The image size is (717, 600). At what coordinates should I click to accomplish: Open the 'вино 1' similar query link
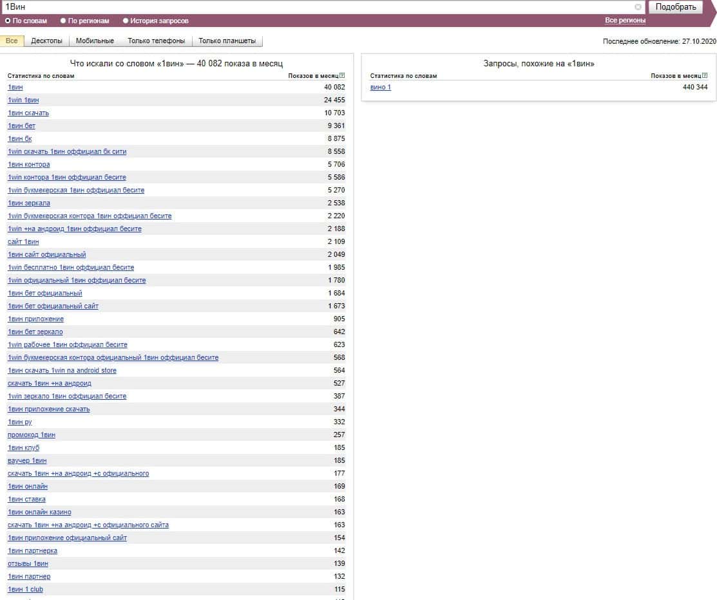coord(381,88)
